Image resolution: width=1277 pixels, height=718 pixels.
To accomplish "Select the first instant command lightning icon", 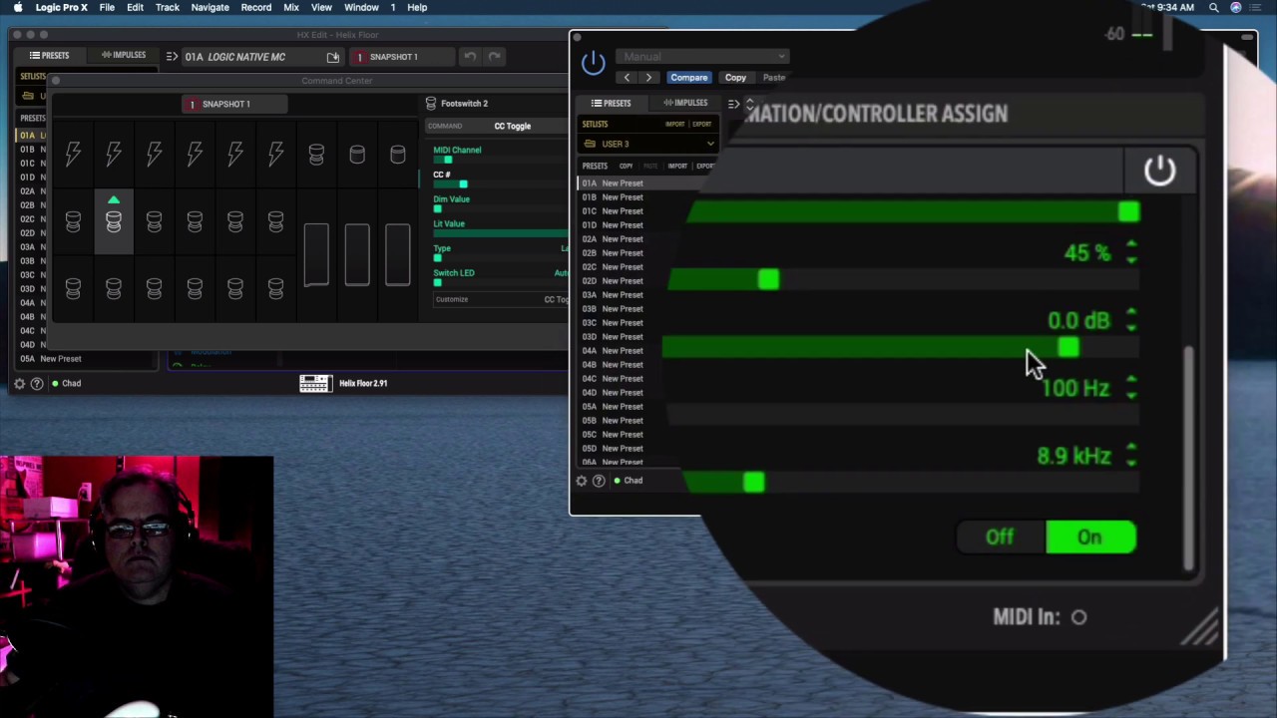I will point(73,154).
